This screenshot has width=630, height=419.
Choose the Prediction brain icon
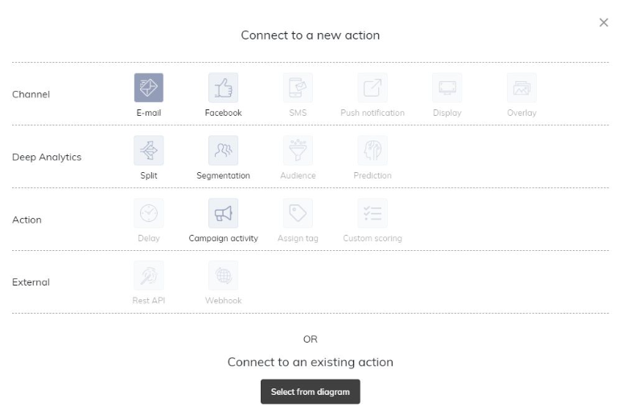(x=373, y=150)
